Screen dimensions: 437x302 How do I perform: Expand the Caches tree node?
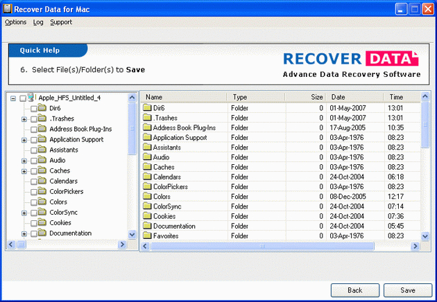24,171
